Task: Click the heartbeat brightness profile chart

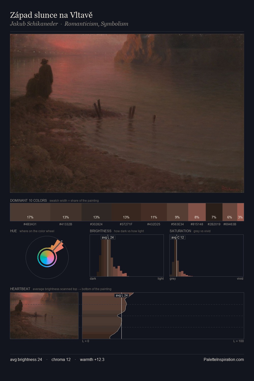Action: [163, 316]
